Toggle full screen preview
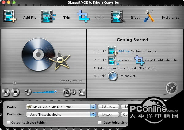Screen dimensions: 184x130 click(x=82, y=92)
